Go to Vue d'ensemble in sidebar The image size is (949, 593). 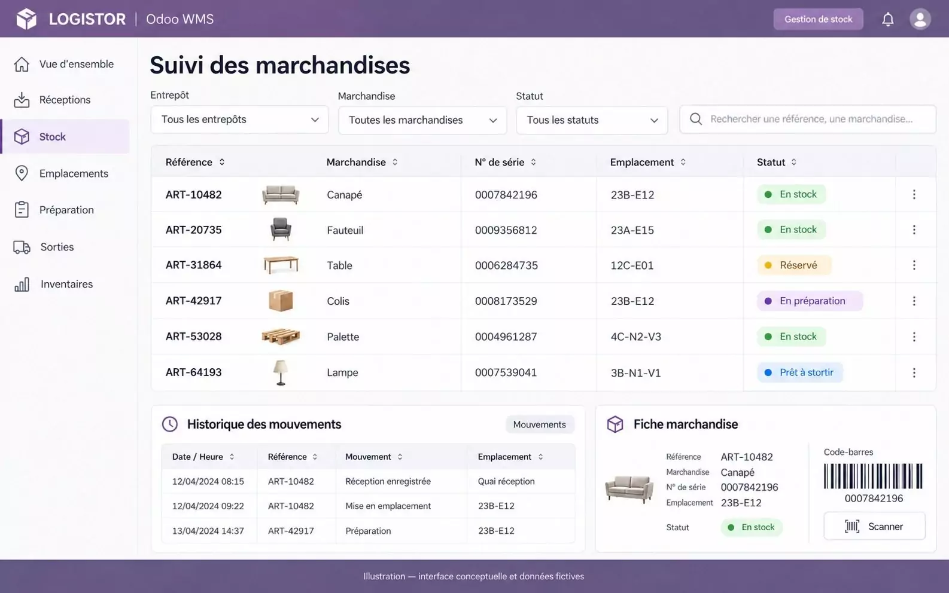65,64
